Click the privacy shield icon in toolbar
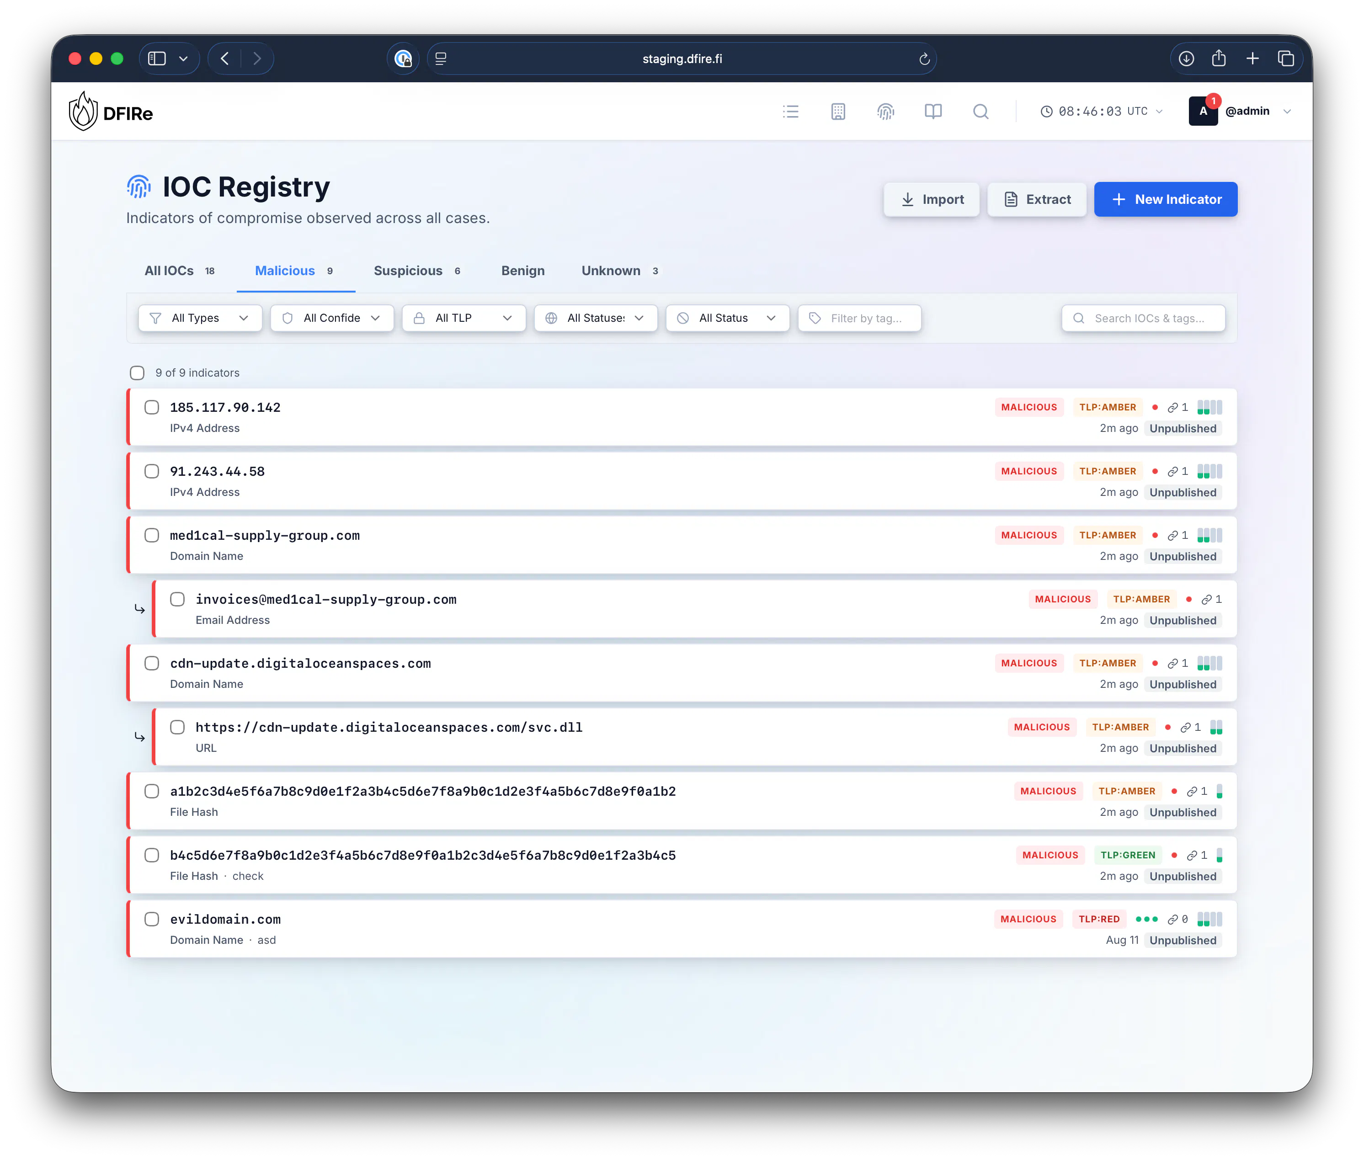The width and height of the screenshot is (1364, 1160). [x=403, y=59]
